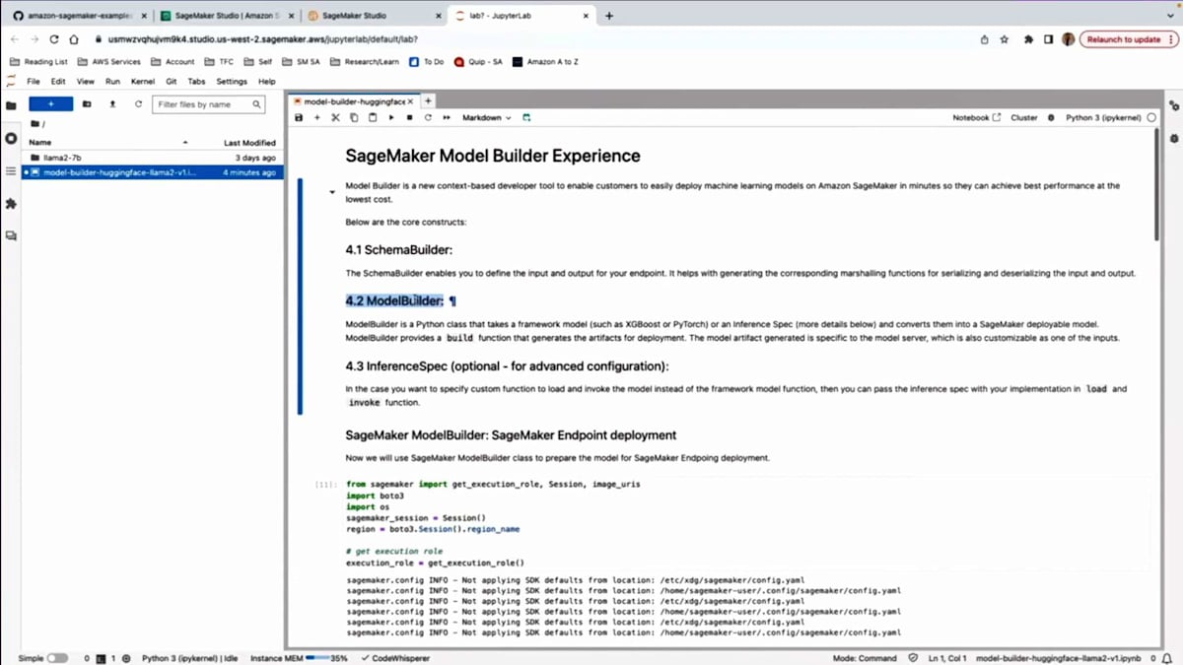
Task: Switch to the SageMaker Studio browser tab
Action: (x=374, y=16)
